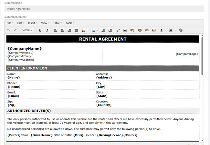Open the Edit menu
This screenshot has width=210, height=145.
point(21,23)
